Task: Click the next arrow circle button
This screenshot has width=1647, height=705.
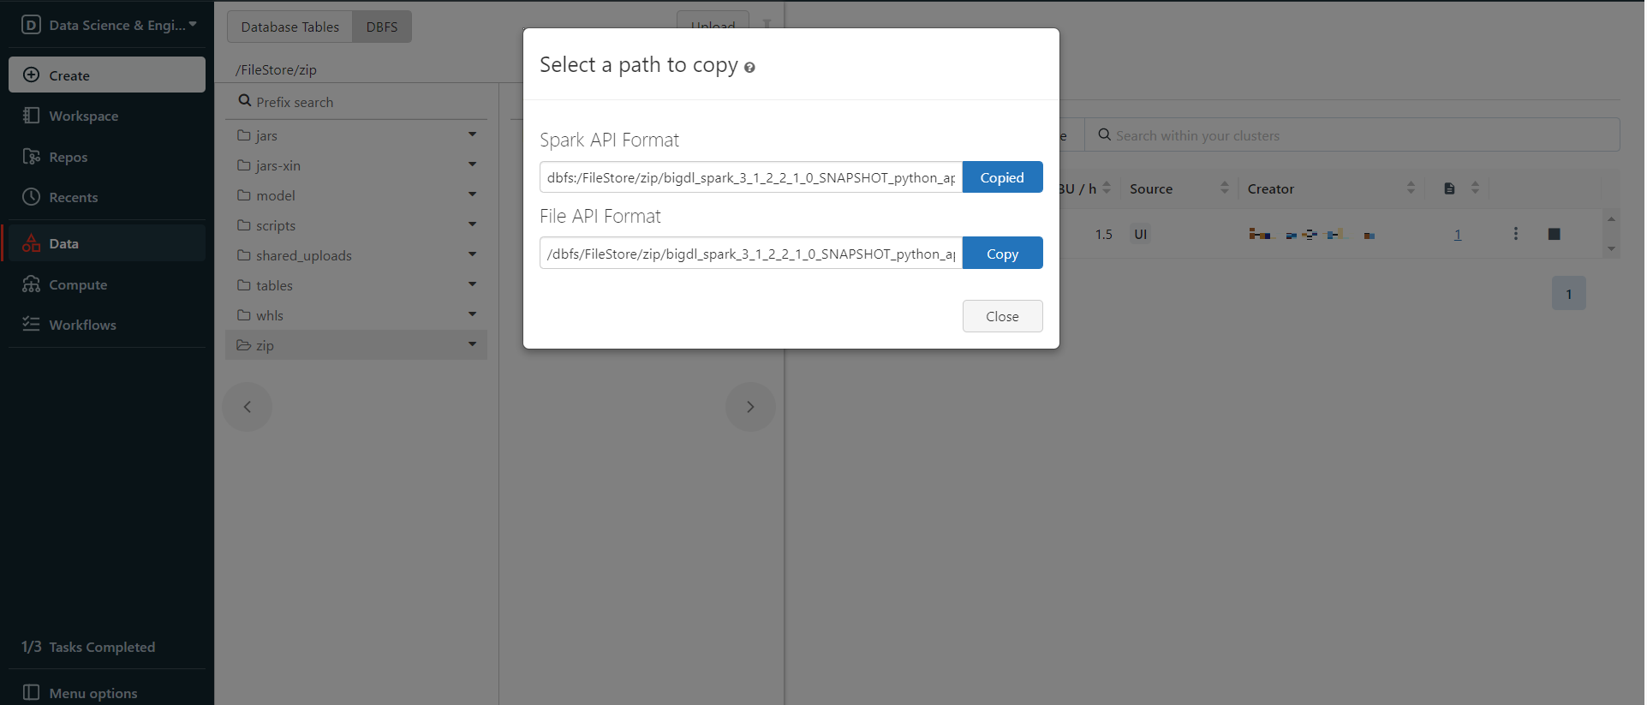Action: pyautogui.click(x=750, y=407)
